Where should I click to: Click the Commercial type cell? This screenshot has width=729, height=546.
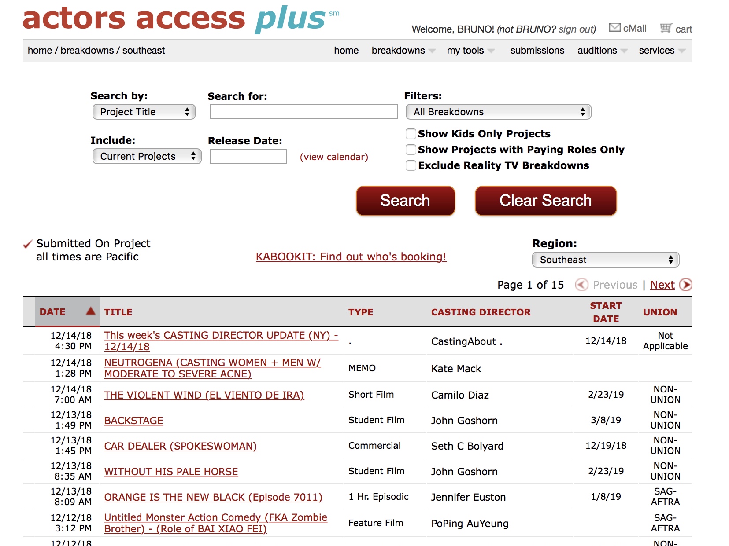(374, 446)
